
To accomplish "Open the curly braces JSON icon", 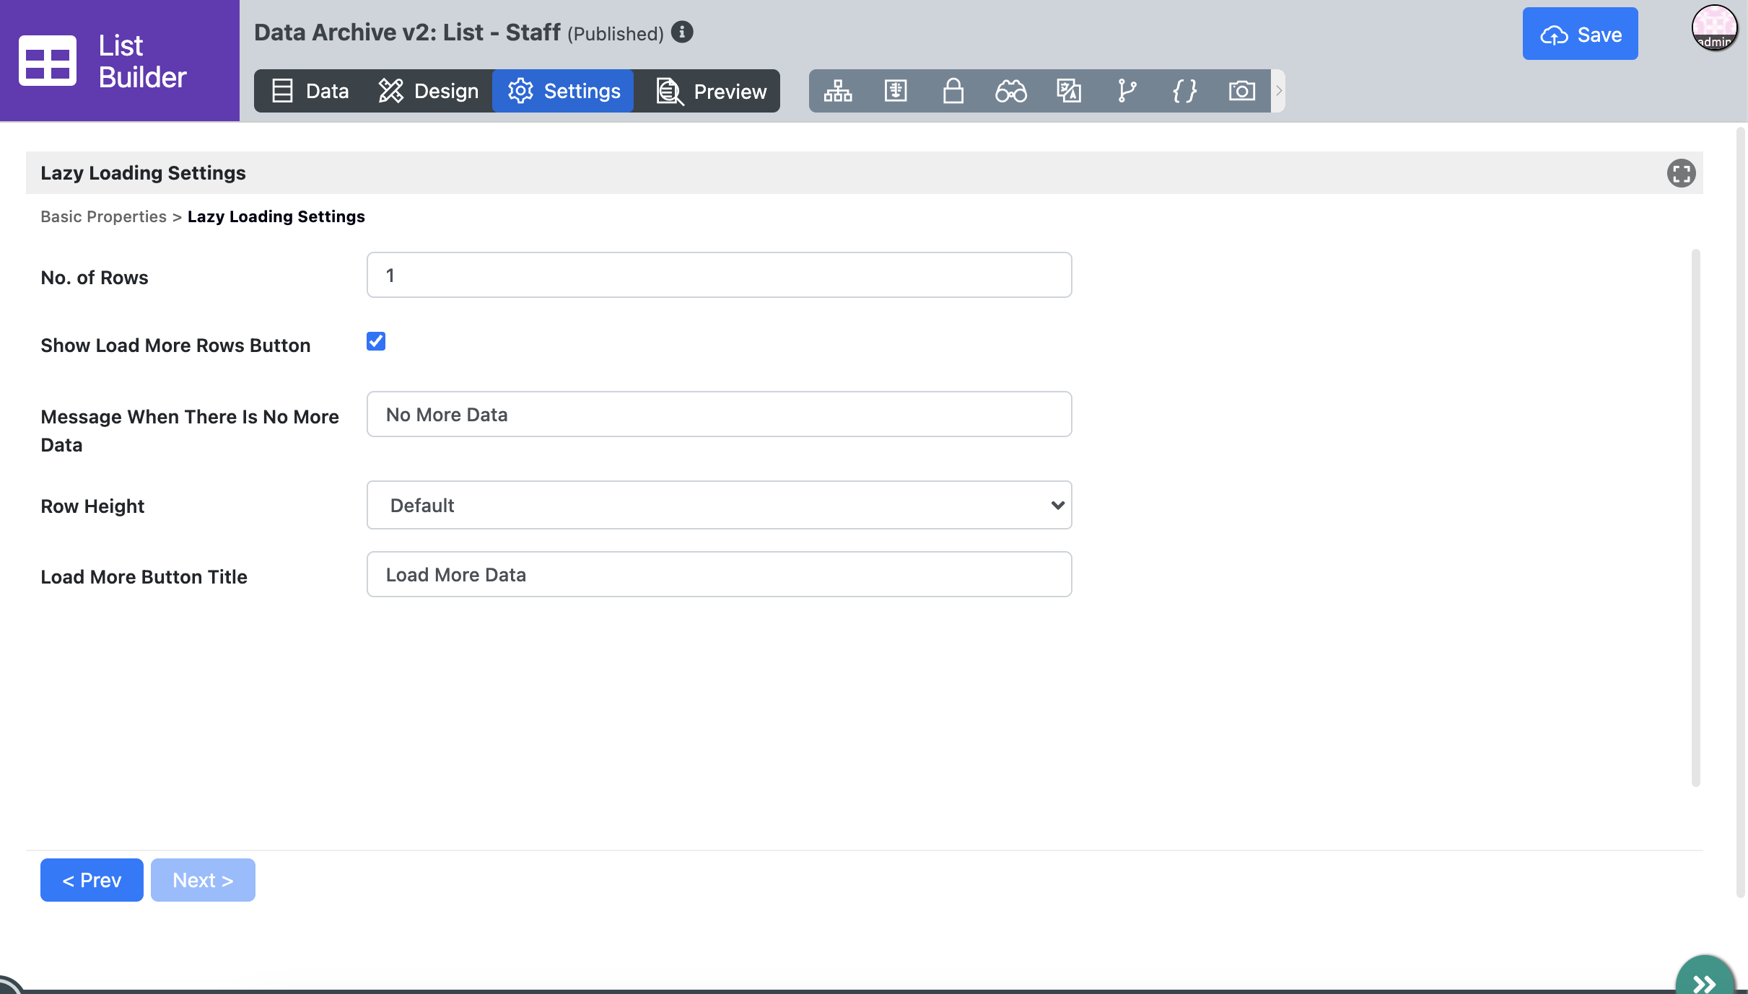I will pos(1184,91).
